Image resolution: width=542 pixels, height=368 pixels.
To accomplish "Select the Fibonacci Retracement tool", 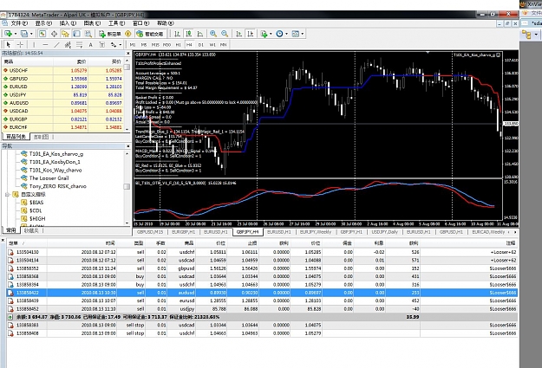I will (x=79, y=44).
